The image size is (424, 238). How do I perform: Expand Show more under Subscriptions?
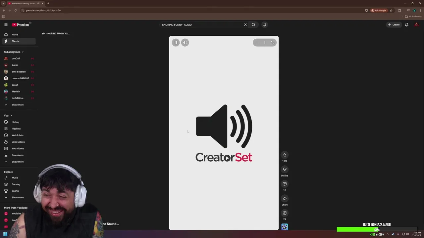(19, 105)
